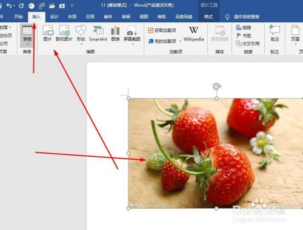Click the open-folder icon in quick access toolbar
Viewport: 303px width, 230px height.
[52, 6]
